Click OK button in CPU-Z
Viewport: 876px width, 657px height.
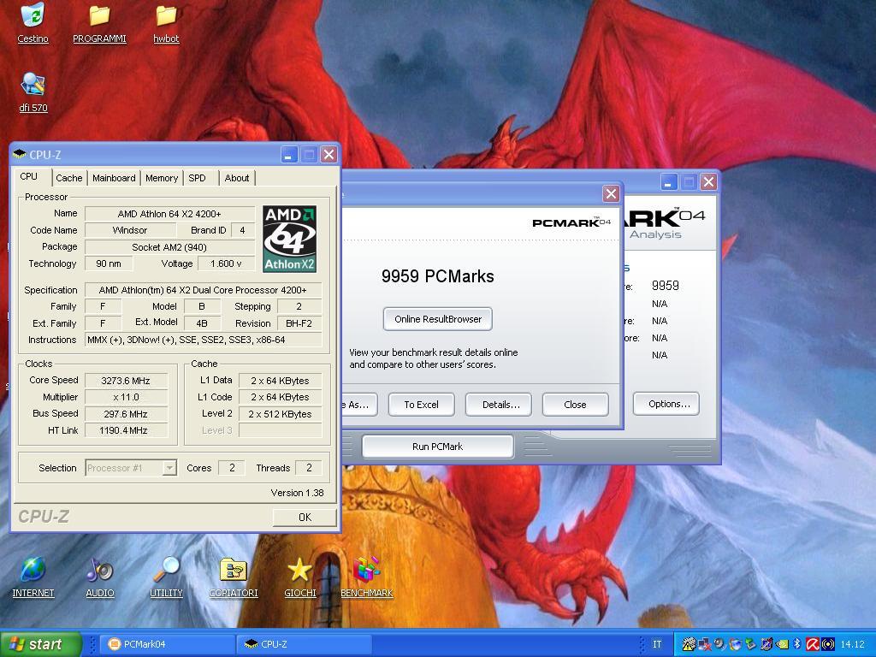[305, 518]
